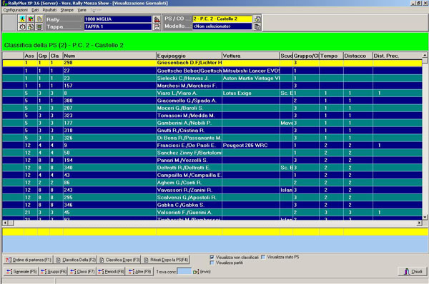Click Classifica Dopo (F3) button
Image resolution: width=429 pixels, height=284 pixels.
(119, 260)
